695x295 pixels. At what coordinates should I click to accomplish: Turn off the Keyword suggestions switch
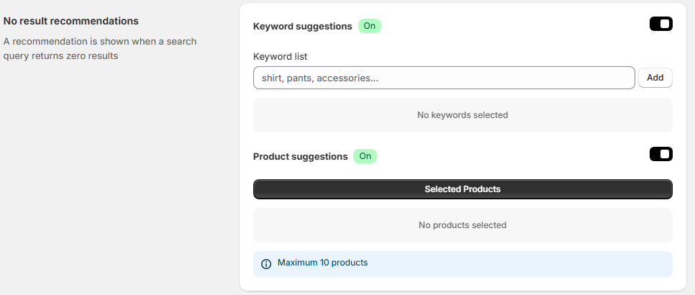[660, 24]
